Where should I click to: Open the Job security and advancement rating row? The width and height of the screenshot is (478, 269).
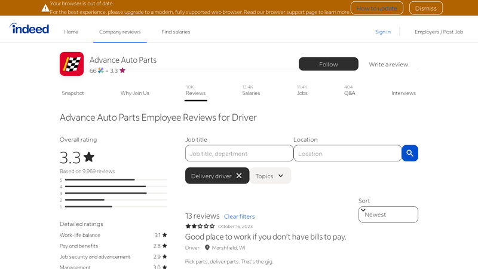(114, 257)
